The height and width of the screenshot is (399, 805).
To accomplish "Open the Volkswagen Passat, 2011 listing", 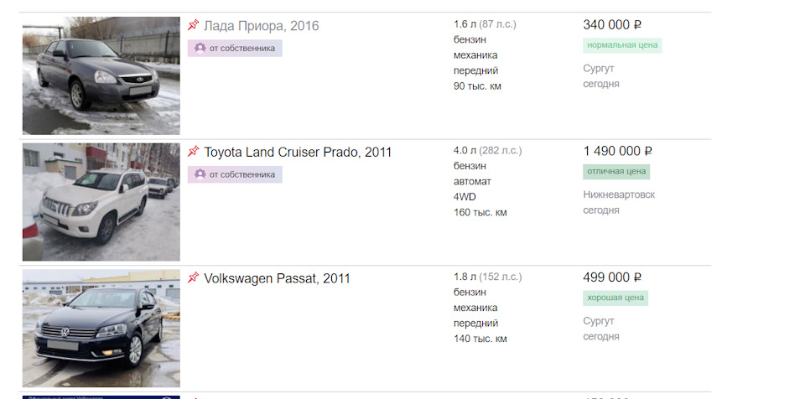I will (278, 278).
